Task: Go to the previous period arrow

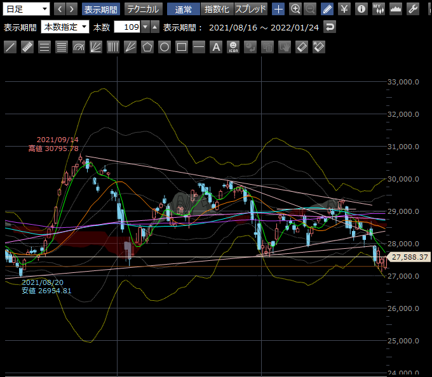Action: pos(59,9)
